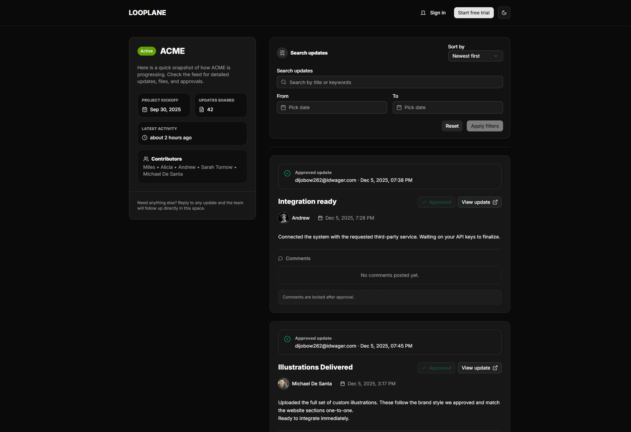Click the LOOPLANE logo
The width and height of the screenshot is (631, 432).
147,12
